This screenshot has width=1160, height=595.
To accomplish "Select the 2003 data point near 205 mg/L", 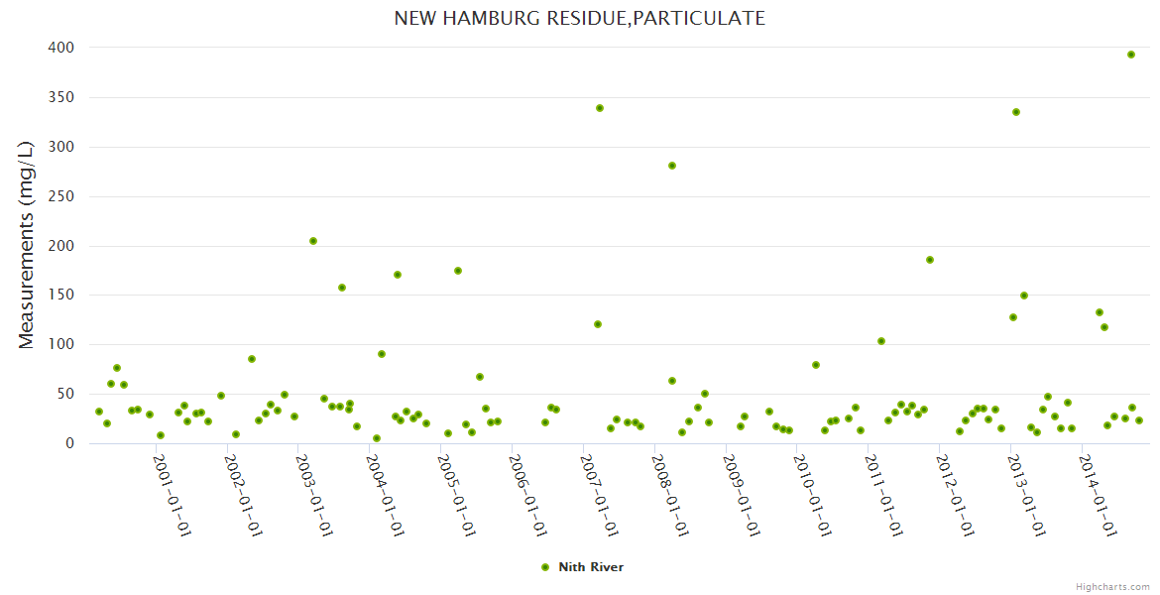I will (313, 241).
